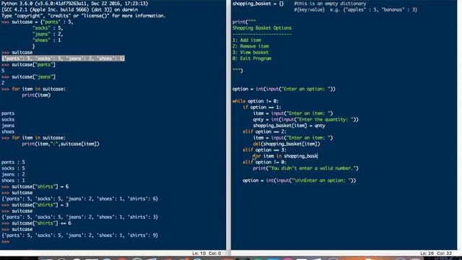Viewport: 462px width, 260px height.
Task: Click the '1: Add item' menu string
Action: [x=247, y=40]
